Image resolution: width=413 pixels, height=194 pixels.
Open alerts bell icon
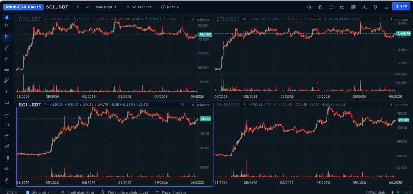click(375, 7)
